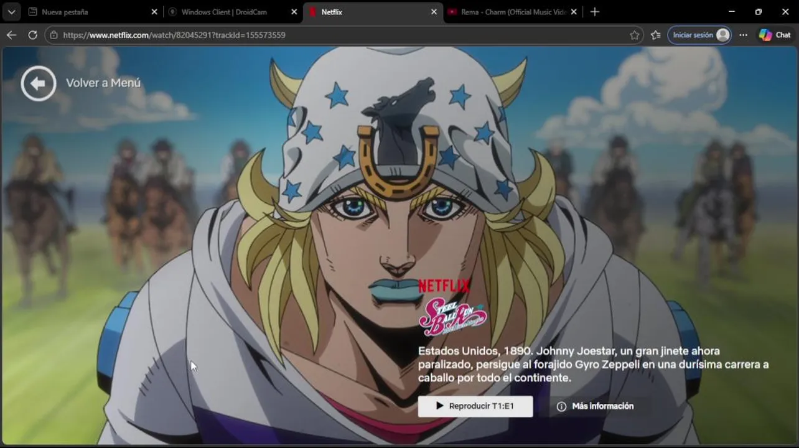Click the netflix.com address bar URL
Viewport: 799px width, 448px height.
pos(174,35)
